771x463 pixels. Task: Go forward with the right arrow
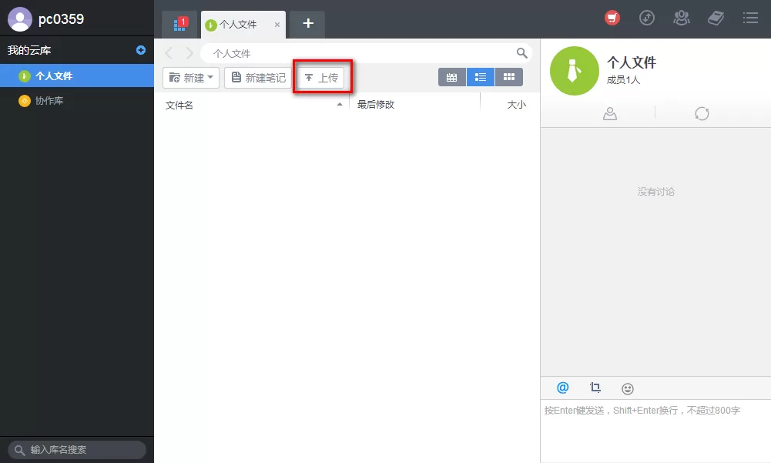tap(189, 52)
